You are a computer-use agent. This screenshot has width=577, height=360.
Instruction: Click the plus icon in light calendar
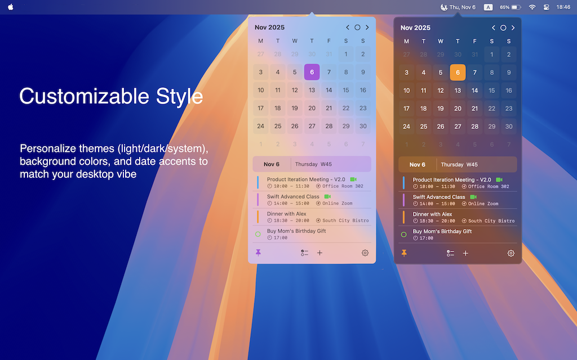point(319,253)
